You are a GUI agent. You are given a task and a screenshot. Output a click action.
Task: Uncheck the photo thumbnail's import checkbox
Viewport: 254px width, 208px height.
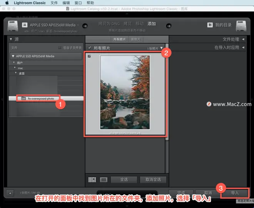click(x=90, y=57)
